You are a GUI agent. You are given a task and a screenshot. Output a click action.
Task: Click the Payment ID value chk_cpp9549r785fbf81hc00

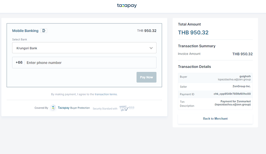232,94
